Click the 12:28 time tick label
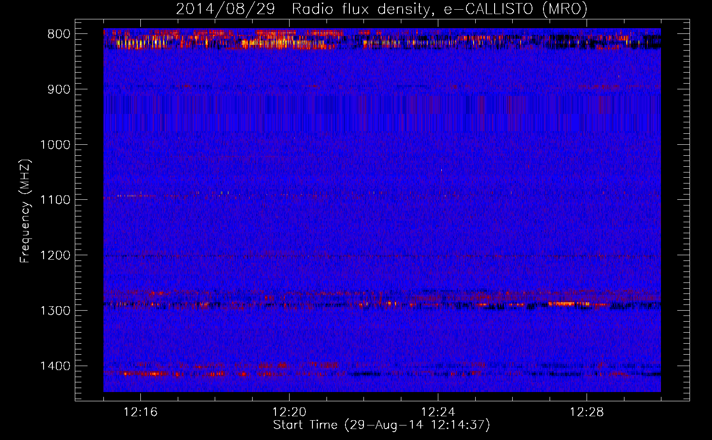Screen dimensions: 712x440 (587, 412)
